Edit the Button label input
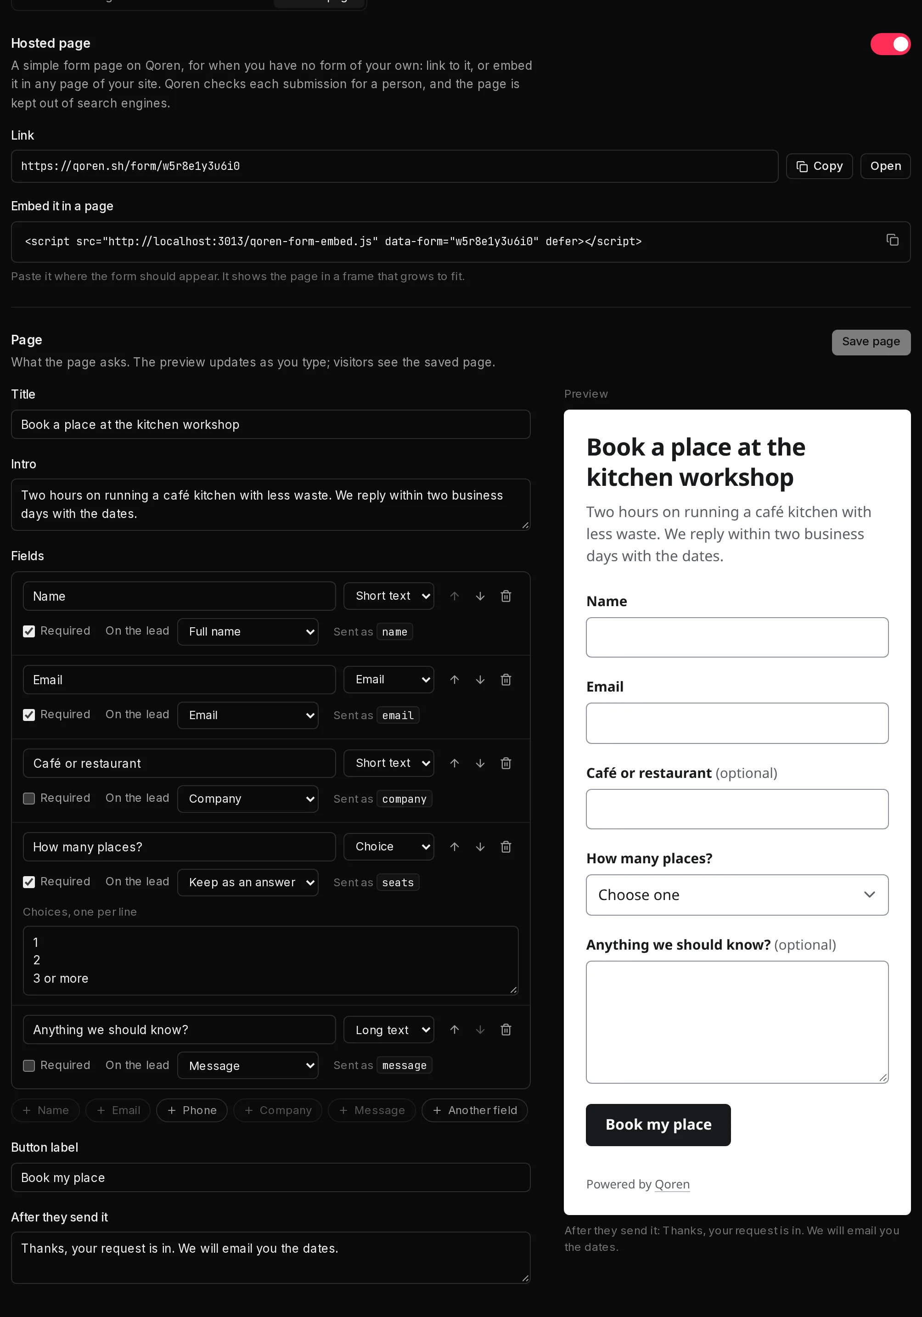 [270, 1177]
